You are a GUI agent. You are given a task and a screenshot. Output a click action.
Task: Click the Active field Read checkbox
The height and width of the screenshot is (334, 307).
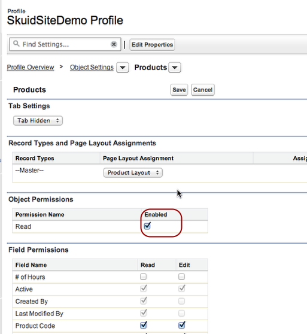click(x=144, y=289)
